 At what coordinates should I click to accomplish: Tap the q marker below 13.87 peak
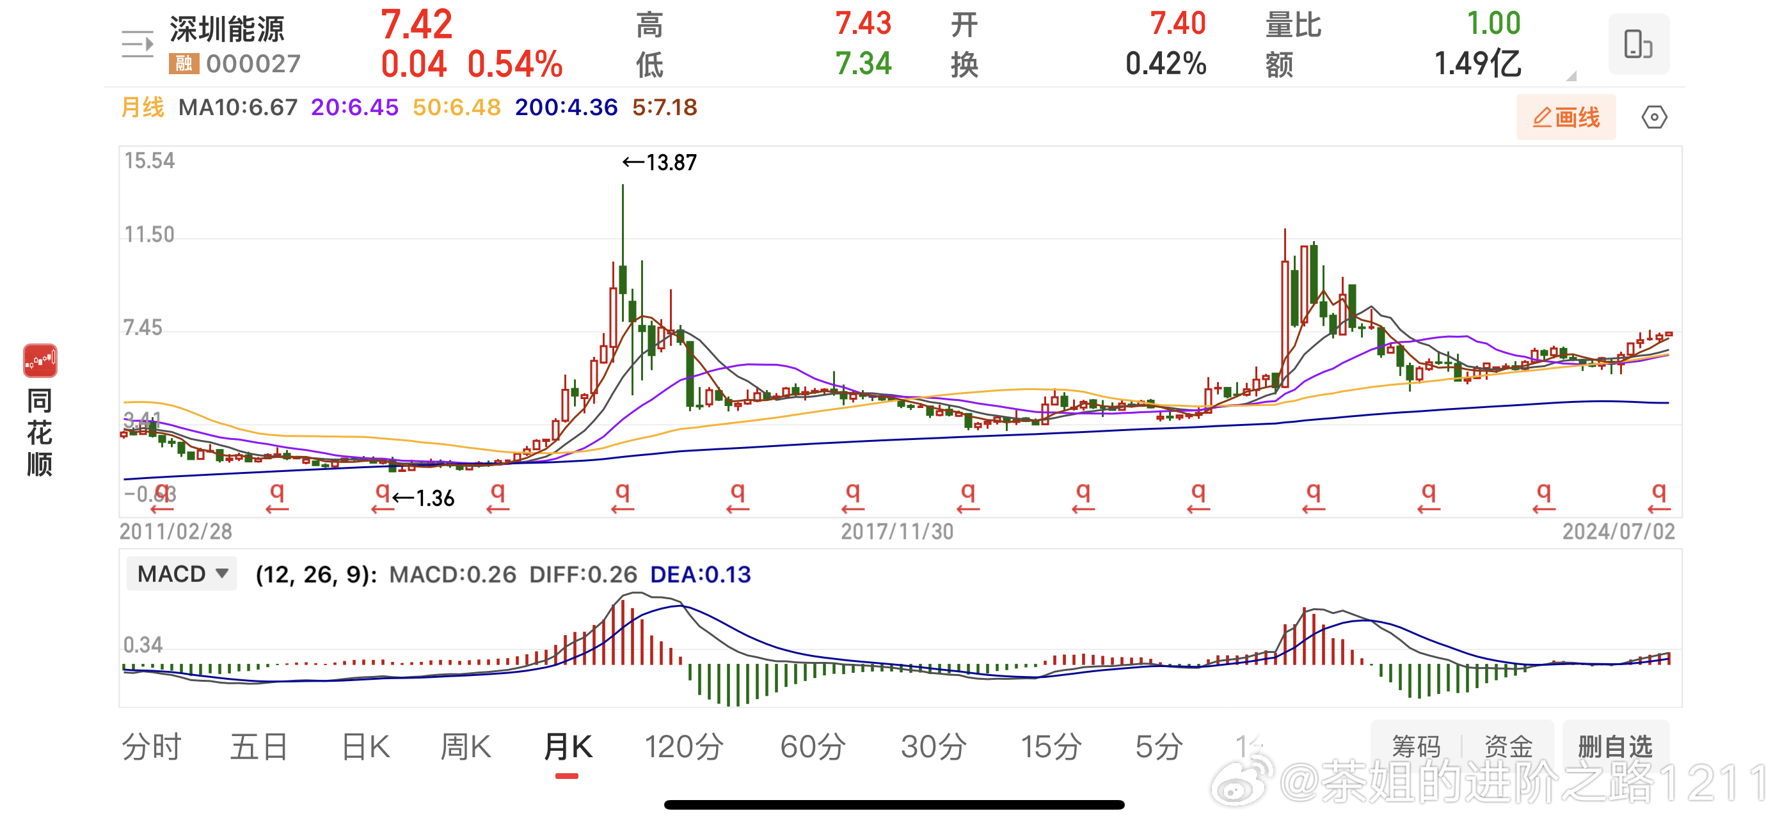pyautogui.click(x=623, y=497)
